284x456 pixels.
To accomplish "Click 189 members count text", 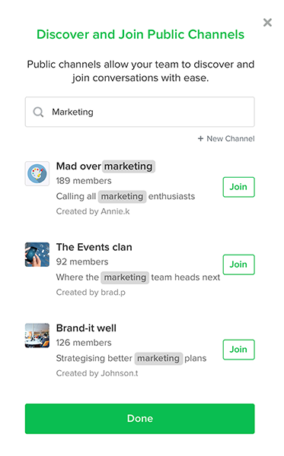I will point(84,181).
